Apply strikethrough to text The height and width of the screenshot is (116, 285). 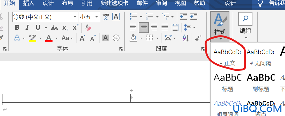(x=54, y=28)
